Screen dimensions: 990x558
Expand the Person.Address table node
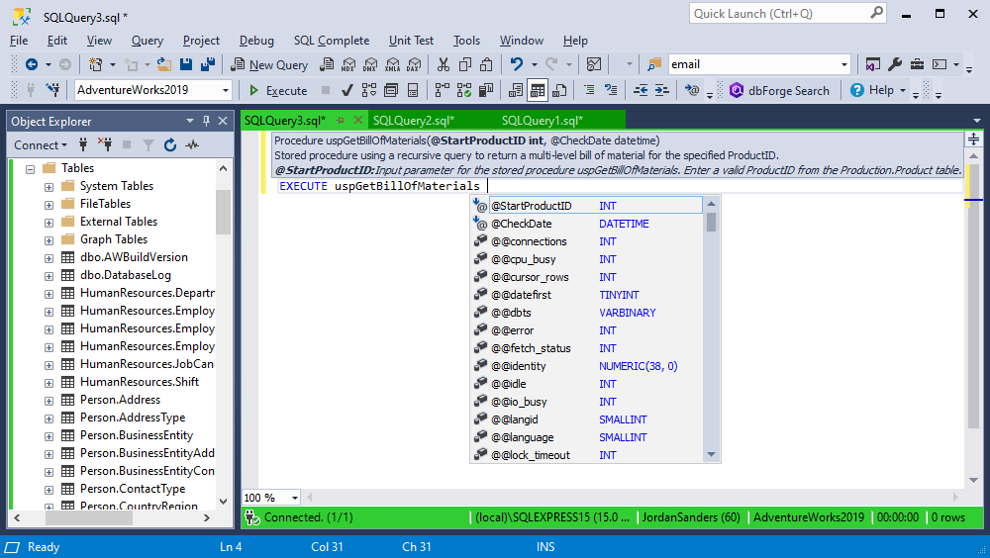click(49, 400)
